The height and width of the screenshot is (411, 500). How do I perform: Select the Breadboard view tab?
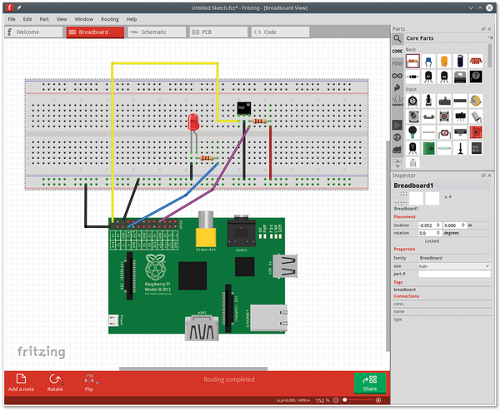tap(95, 32)
